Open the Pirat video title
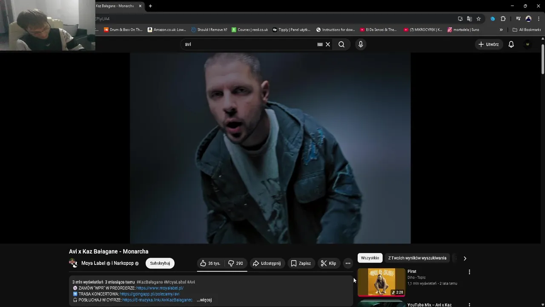 coord(412,272)
